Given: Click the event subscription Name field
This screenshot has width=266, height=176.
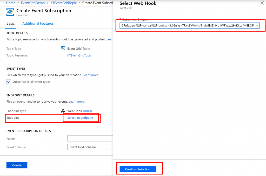Looking at the screenshot, I should coord(90,138).
